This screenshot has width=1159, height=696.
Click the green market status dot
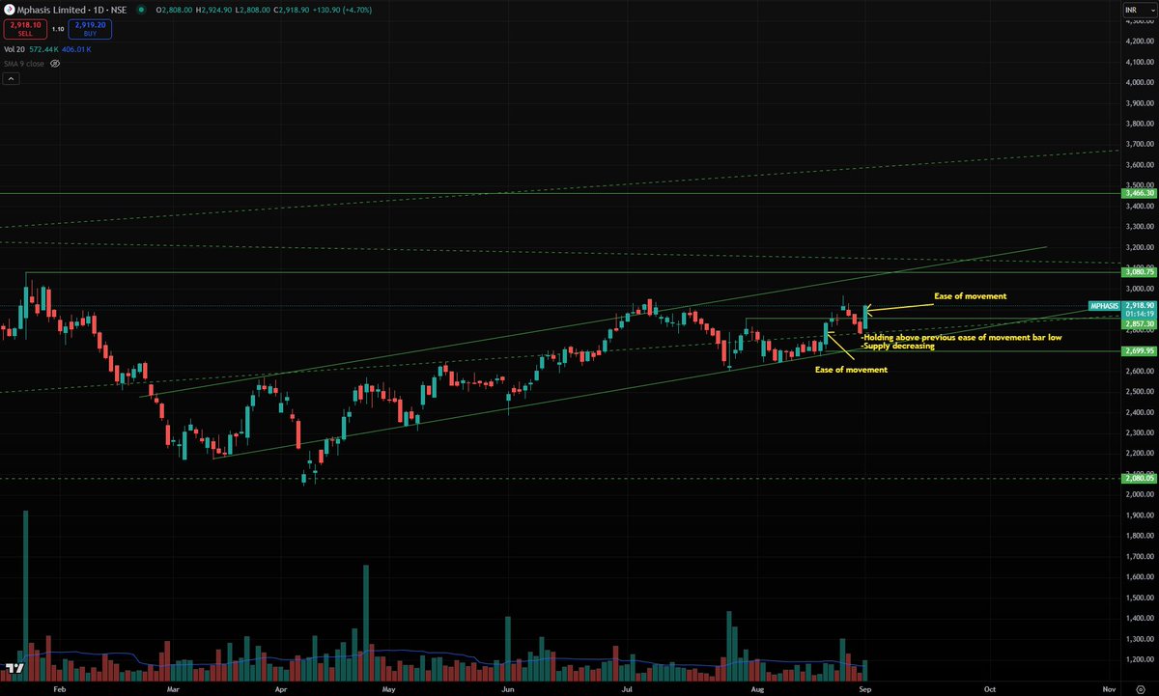[x=143, y=10]
